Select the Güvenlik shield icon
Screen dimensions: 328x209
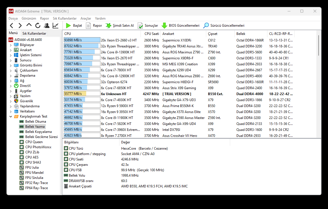click(x=16, y=101)
